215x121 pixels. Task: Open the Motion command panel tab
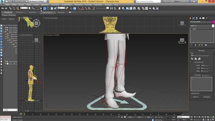pyautogui.click(x=200, y=18)
